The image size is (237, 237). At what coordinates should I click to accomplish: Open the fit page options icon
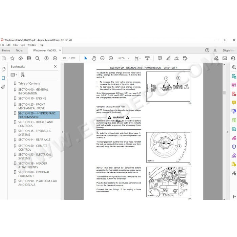(137, 58)
